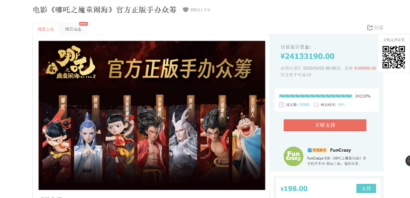
Task: Click the clock icon next to 剩余时间
Action: pyautogui.click(x=317, y=105)
